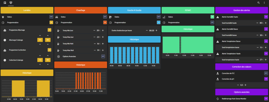
Task: Decrease Allumage Eclairage hour with down chevron
Action: click(40, 44)
